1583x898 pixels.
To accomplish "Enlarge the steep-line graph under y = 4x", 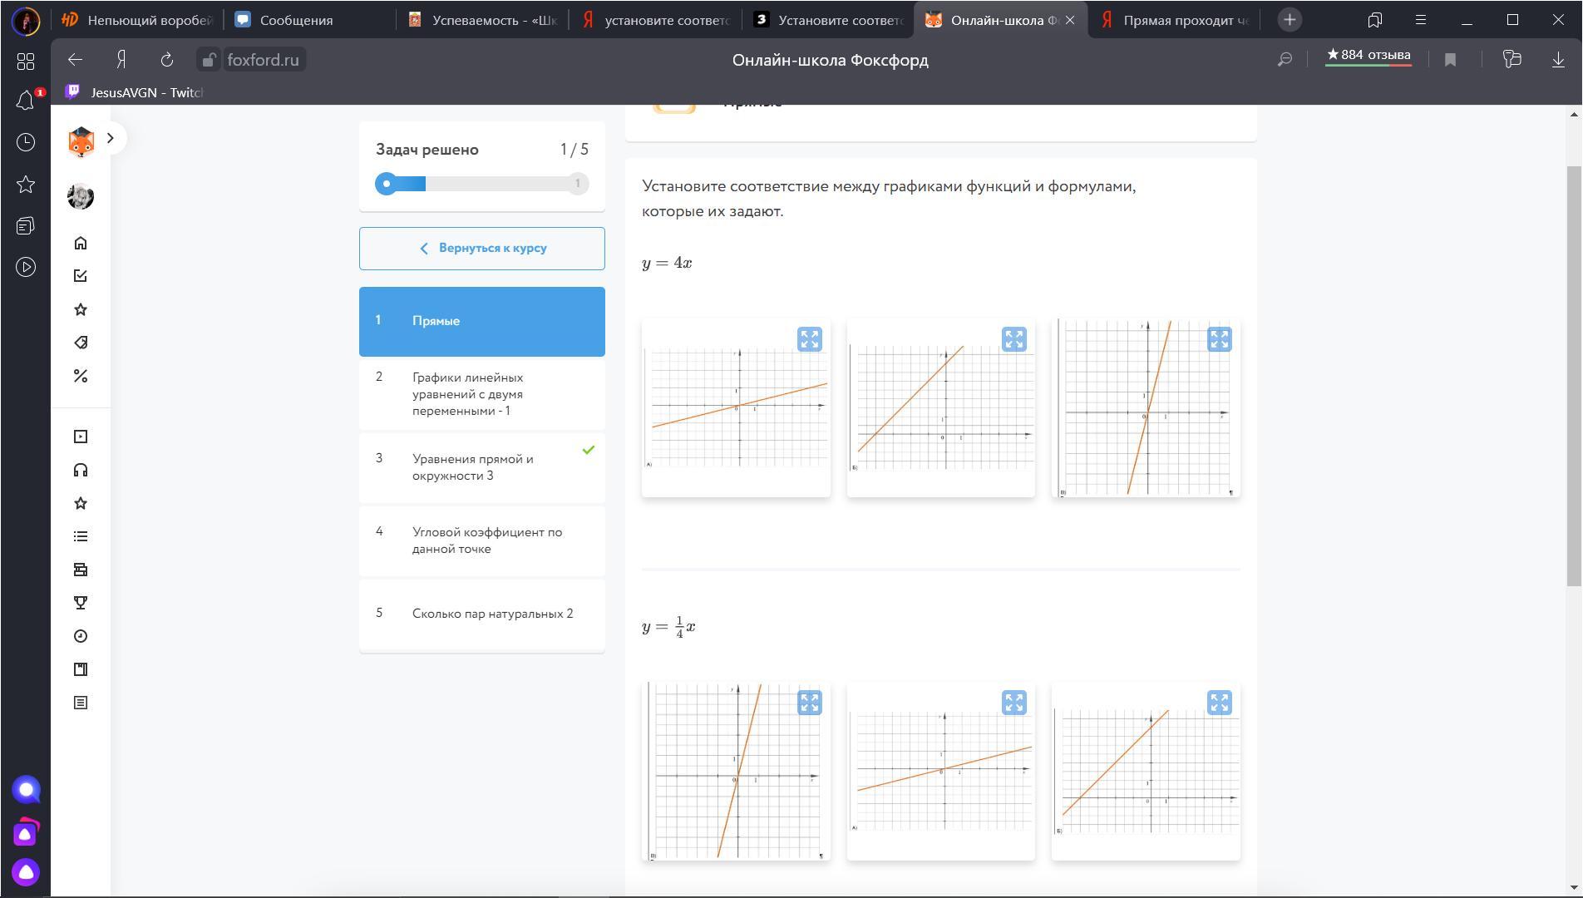I will pyautogui.click(x=1219, y=339).
